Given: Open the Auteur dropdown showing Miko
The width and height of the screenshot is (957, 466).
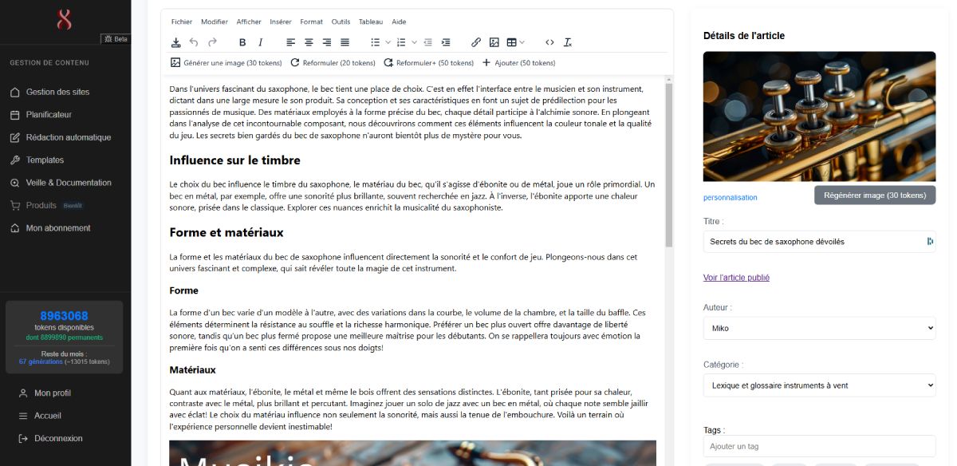Looking at the screenshot, I should [820, 328].
